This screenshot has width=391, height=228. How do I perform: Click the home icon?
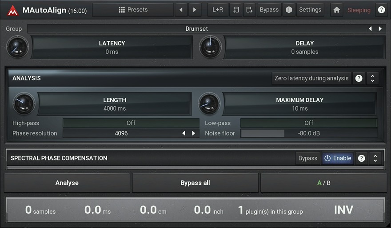pos(337,10)
